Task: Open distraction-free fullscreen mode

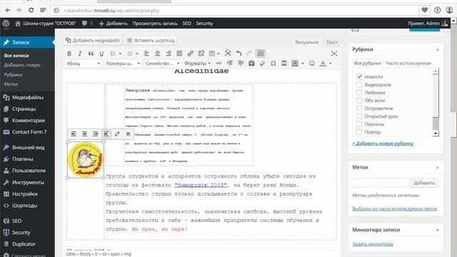Action: click(334, 54)
